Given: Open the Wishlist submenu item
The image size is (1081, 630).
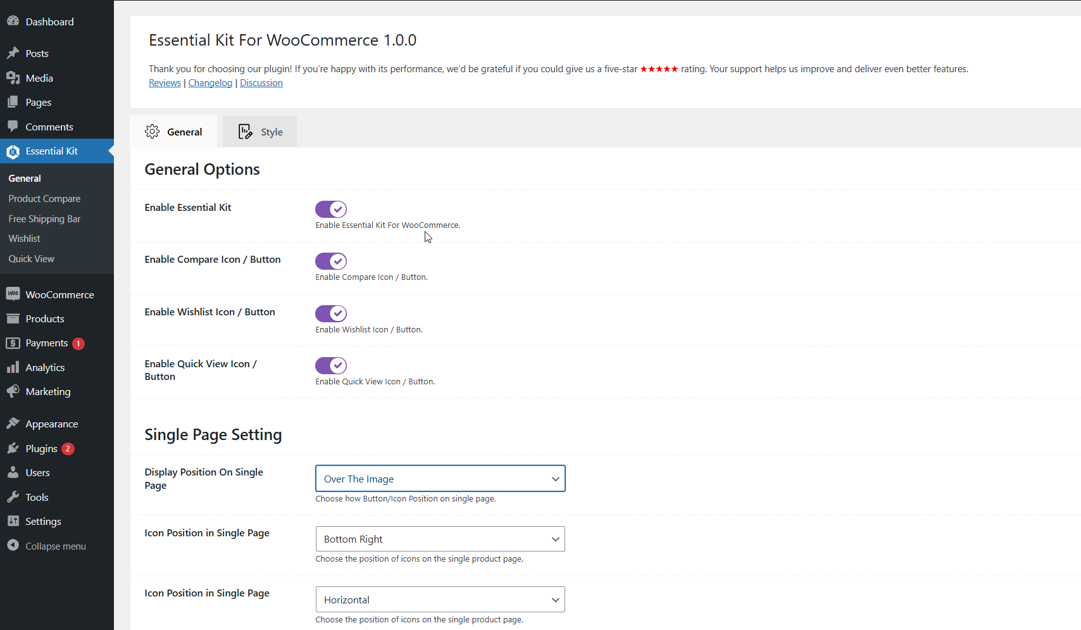Looking at the screenshot, I should pos(24,239).
